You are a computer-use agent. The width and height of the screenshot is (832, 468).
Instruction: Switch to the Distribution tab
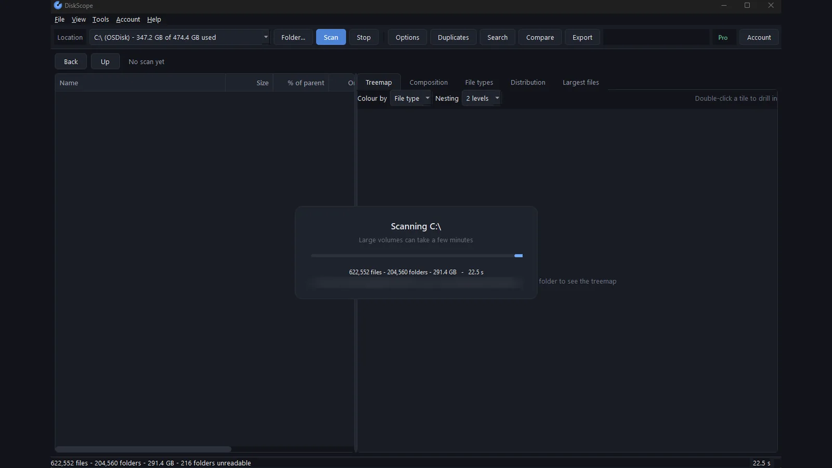(x=528, y=82)
